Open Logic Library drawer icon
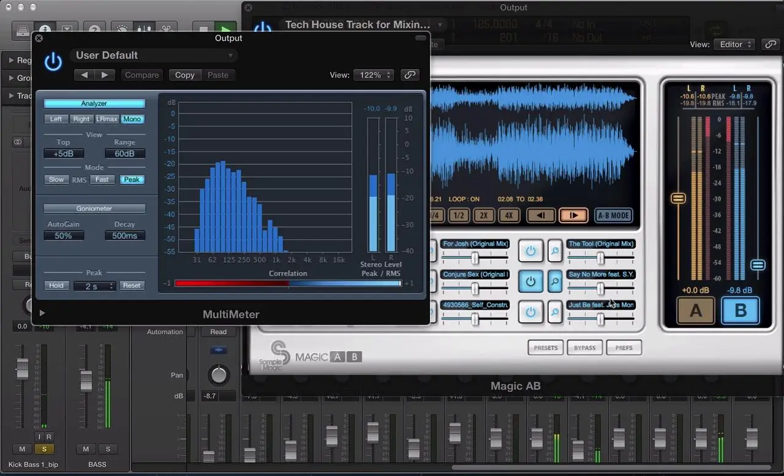 tap(23, 29)
